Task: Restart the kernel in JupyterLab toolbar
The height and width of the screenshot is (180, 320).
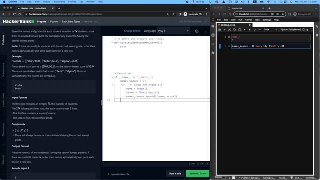Action: [254, 30]
